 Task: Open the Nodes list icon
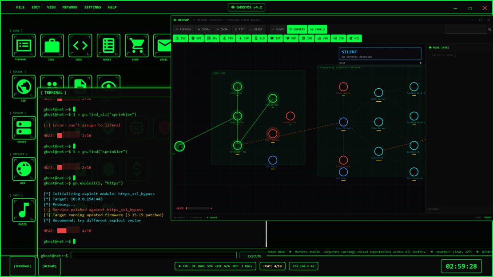(108, 46)
